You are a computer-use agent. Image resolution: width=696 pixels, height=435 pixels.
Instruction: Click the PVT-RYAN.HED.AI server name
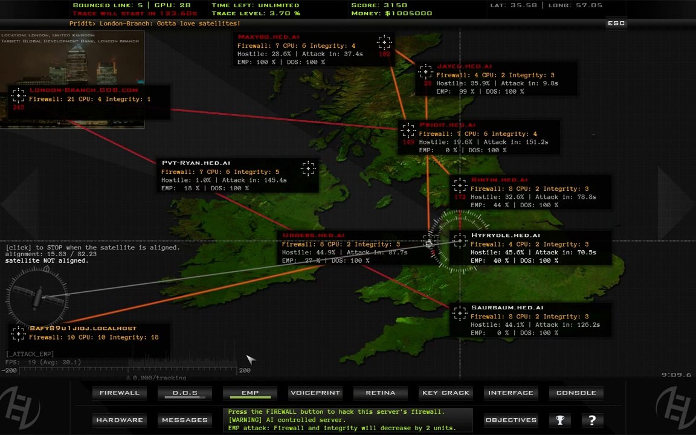(x=196, y=163)
